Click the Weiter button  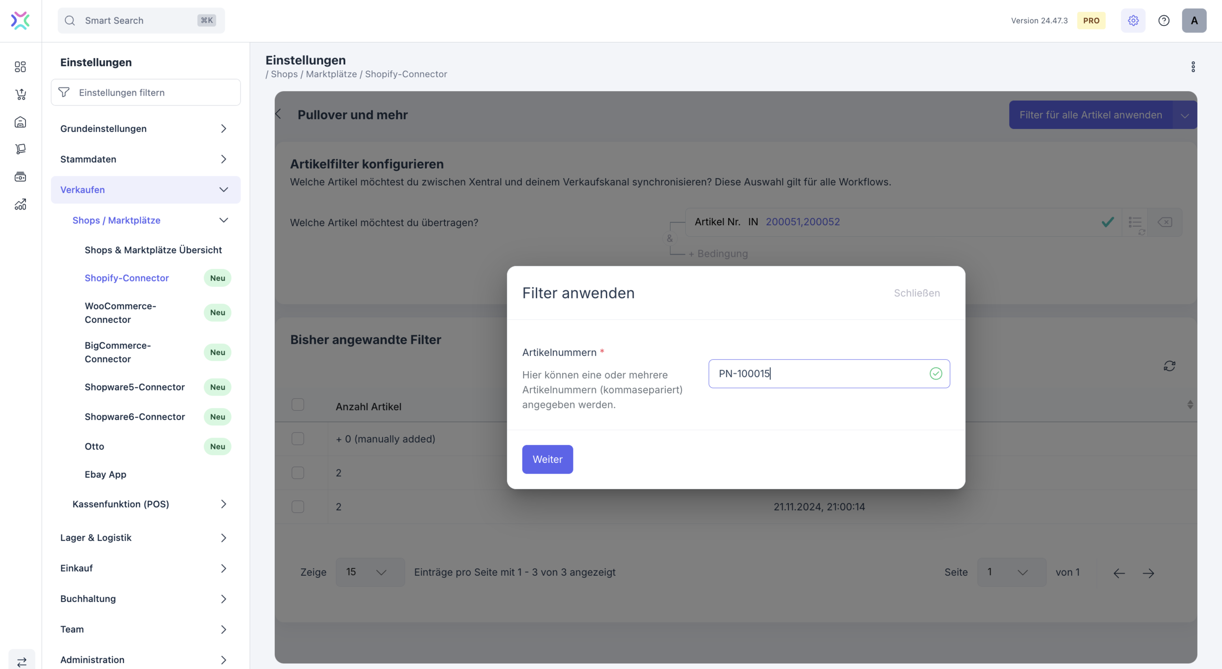click(547, 459)
